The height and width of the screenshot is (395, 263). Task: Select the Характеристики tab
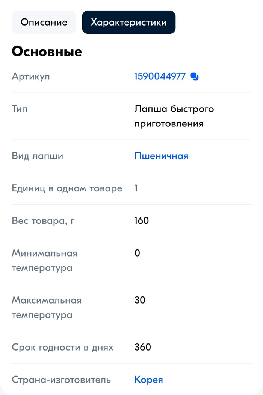[128, 22]
